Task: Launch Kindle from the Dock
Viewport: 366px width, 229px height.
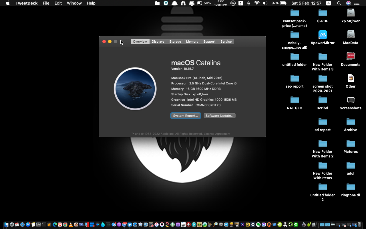Action: pyautogui.click(x=237, y=225)
